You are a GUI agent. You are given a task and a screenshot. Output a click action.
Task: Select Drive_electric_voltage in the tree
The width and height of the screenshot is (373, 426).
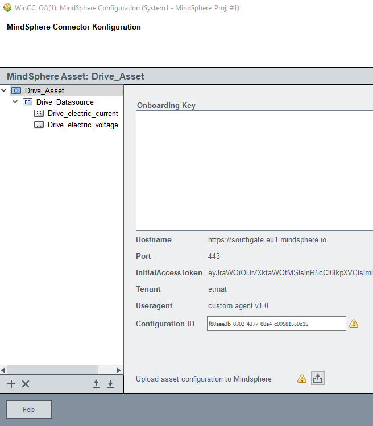click(83, 125)
